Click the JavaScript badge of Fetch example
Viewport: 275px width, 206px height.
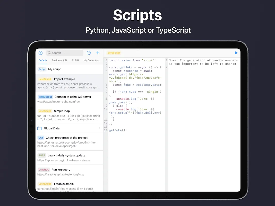(45, 184)
